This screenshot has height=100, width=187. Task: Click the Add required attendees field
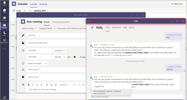pyautogui.click(x=56, y=43)
